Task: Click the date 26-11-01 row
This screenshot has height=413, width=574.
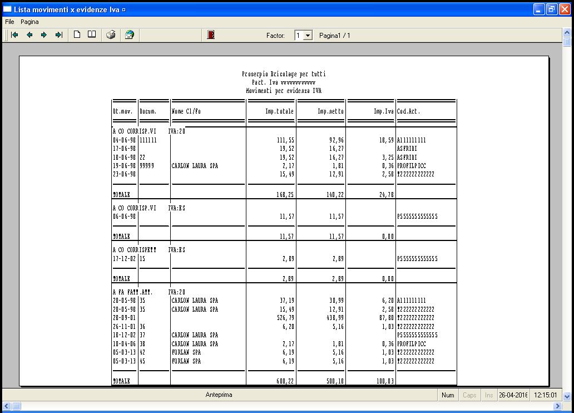Action: pyautogui.click(x=124, y=327)
